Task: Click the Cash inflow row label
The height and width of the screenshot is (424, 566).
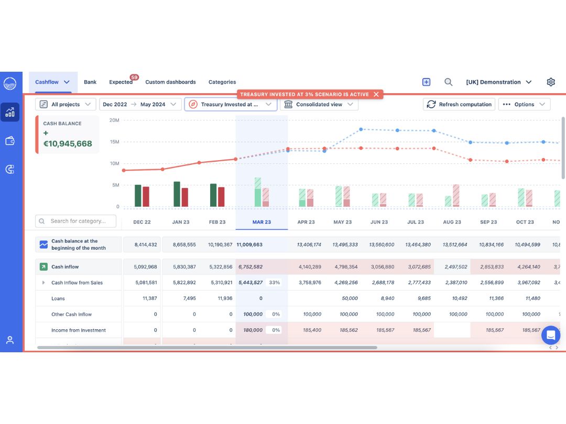Action: pos(65,267)
